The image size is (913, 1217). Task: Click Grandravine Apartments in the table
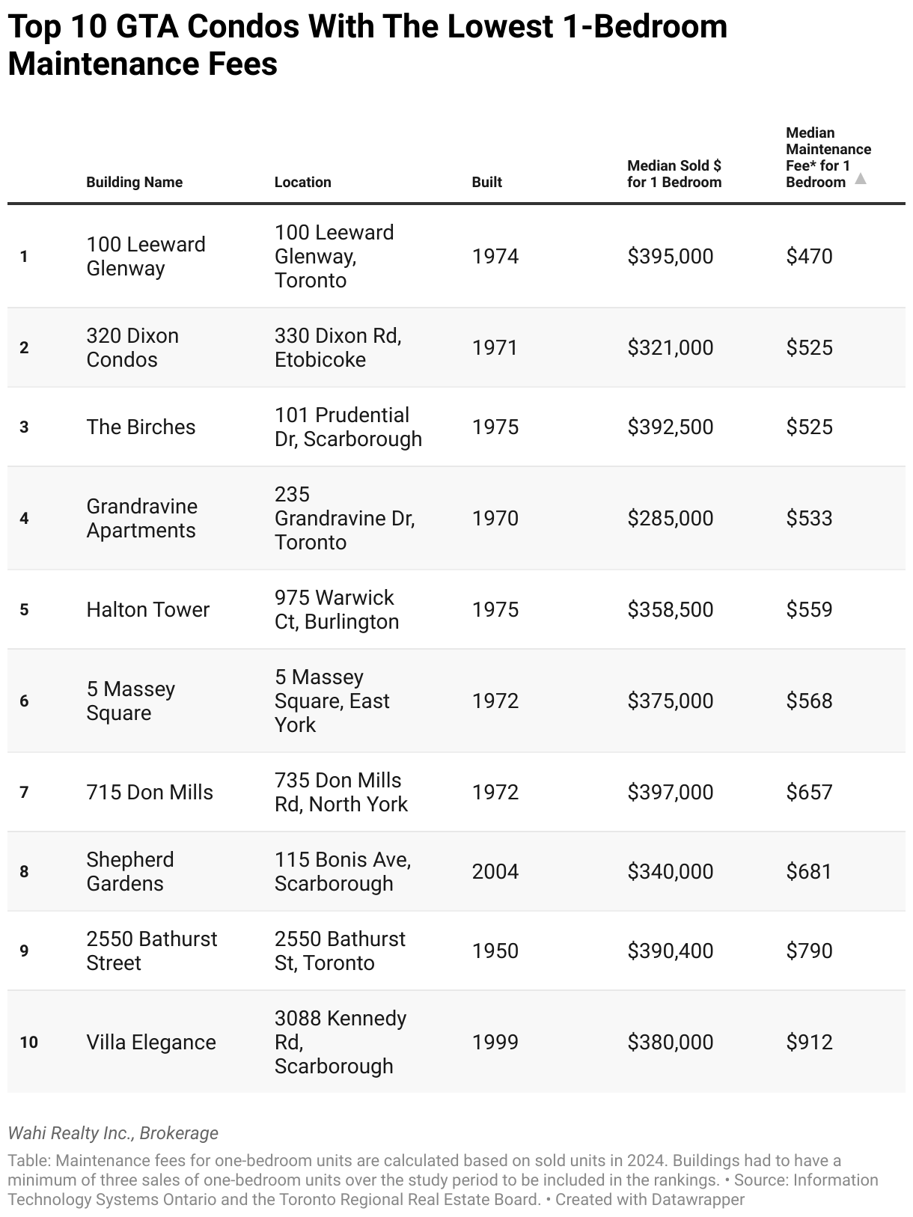coord(142,518)
